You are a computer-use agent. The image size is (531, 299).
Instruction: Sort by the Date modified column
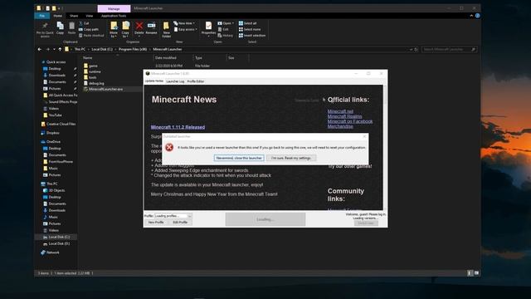tap(166, 58)
